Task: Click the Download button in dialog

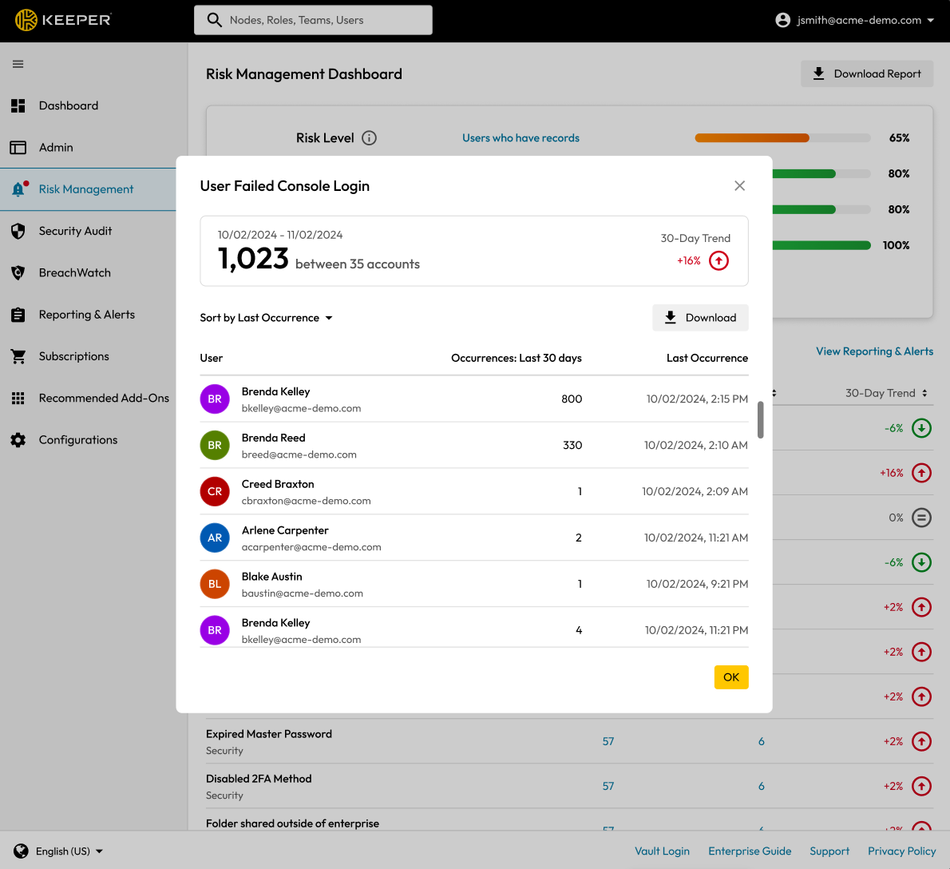Action: tap(700, 318)
